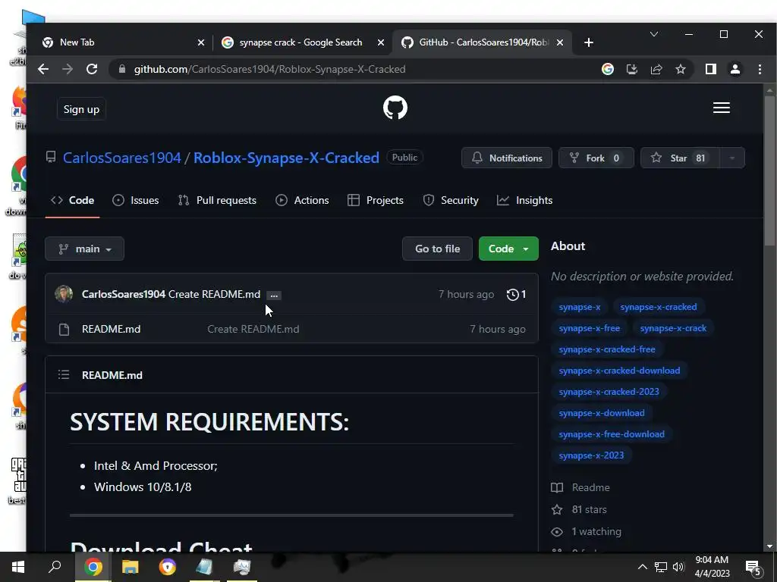
Task: Fork the repository
Action: pos(596,158)
